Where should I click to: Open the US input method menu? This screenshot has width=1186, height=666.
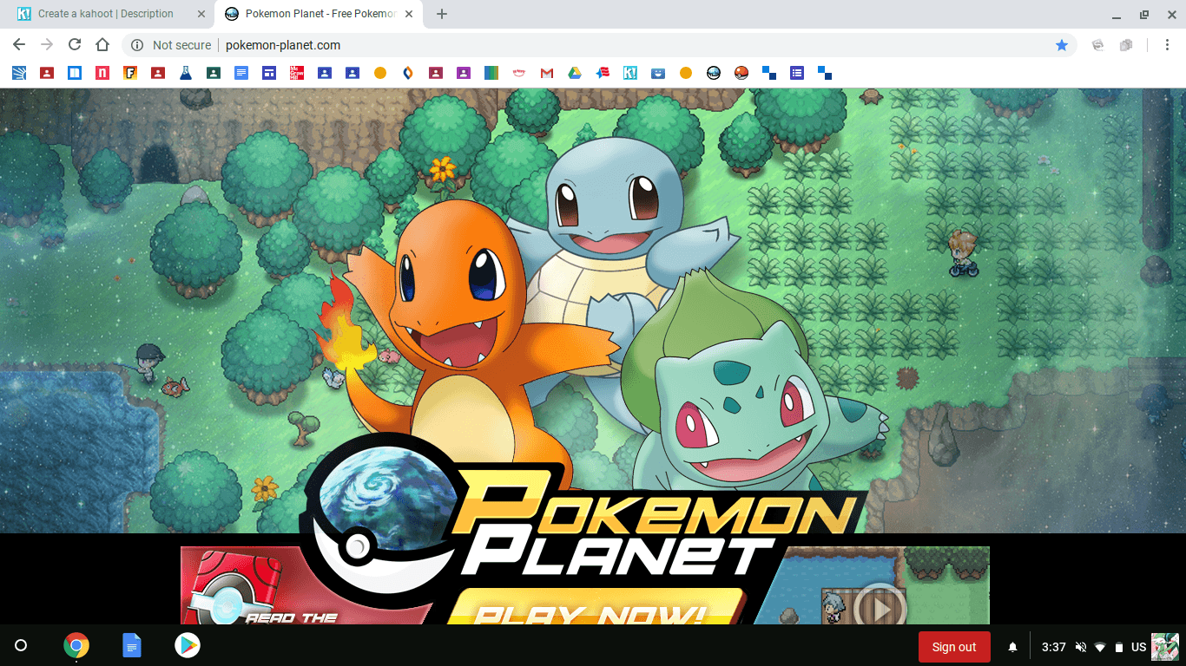(x=1138, y=647)
